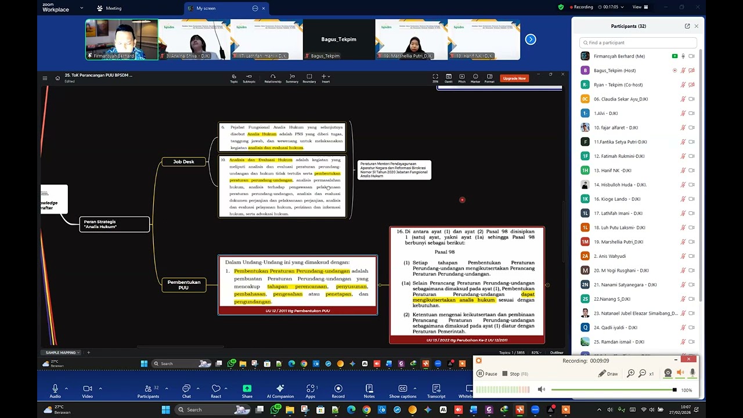Adjust the recorder volume slider
Image resolution: width=743 pixels, height=418 pixels.
point(614,390)
